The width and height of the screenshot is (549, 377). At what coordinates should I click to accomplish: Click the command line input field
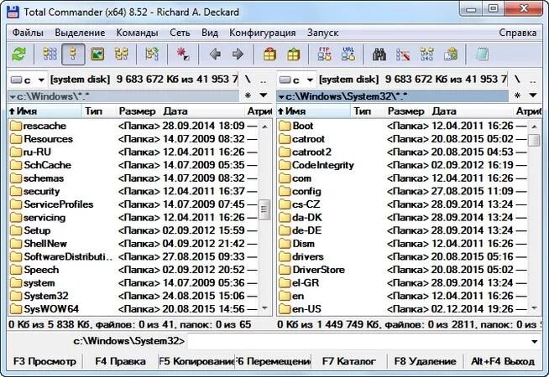click(358, 341)
